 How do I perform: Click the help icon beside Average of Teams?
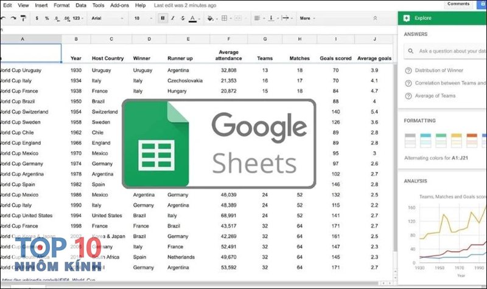click(408, 96)
